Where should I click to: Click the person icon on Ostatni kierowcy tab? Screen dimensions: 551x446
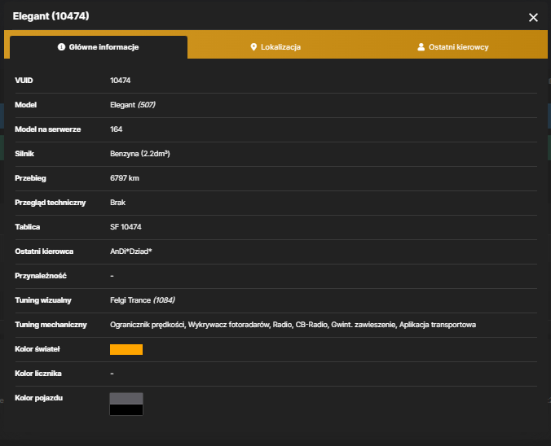421,47
